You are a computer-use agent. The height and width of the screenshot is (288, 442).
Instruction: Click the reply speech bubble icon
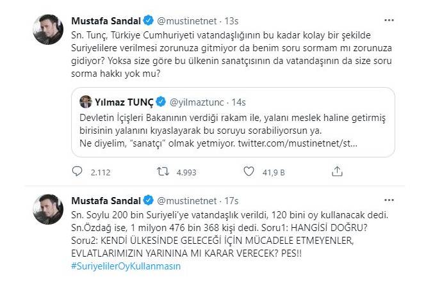click(78, 171)
